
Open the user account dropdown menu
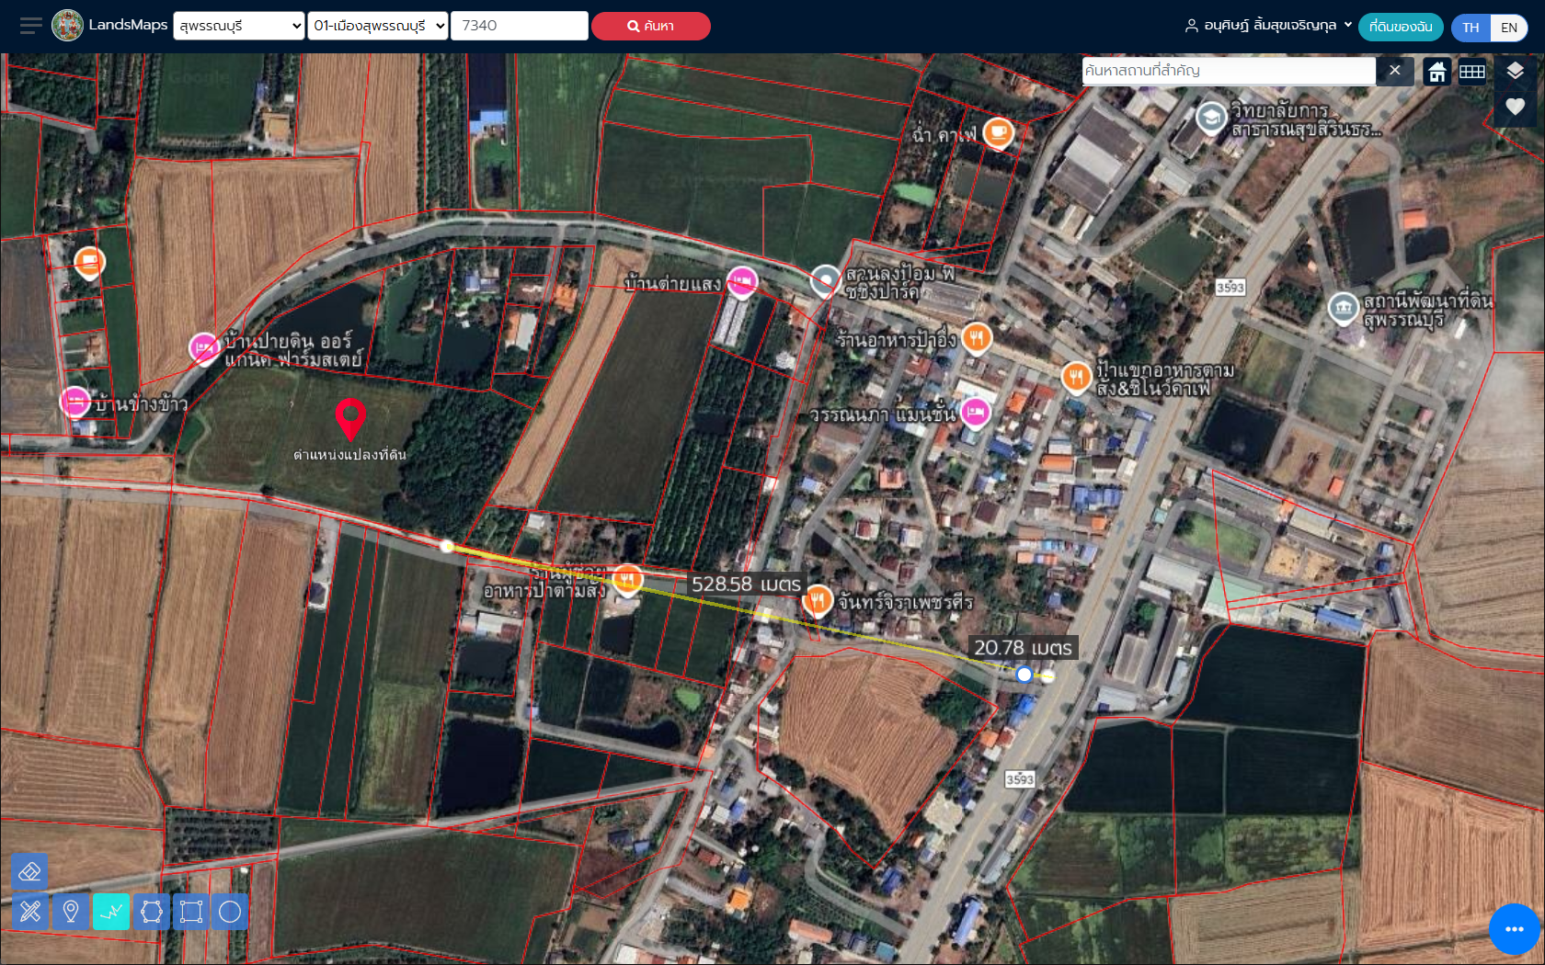click(x=1269, y=26)
